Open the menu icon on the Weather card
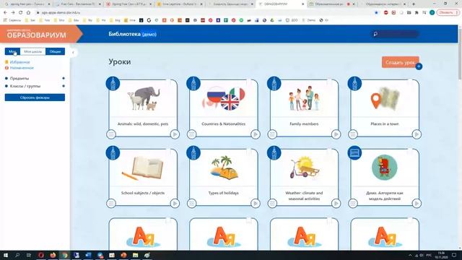The image size is (462, 260). [272, 204]
